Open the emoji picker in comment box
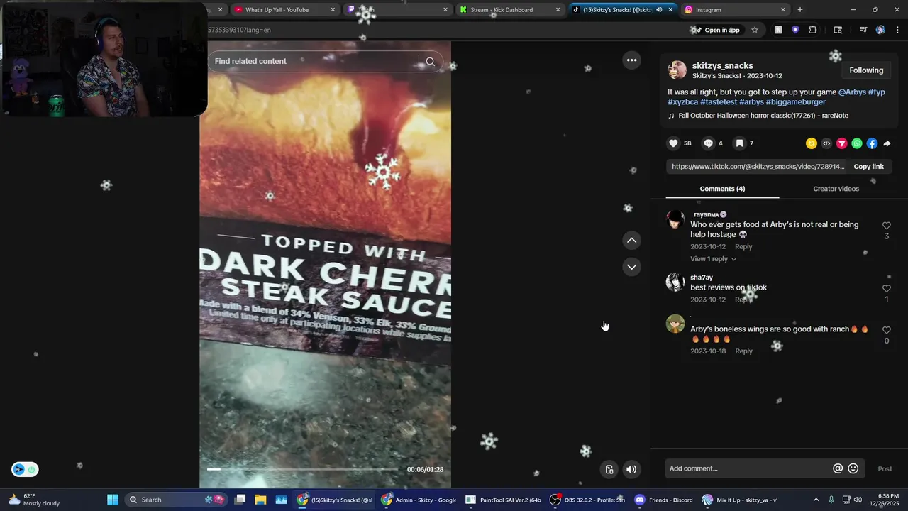The height and width of the screenshot is (511, 908). click(x=853, y=468)
